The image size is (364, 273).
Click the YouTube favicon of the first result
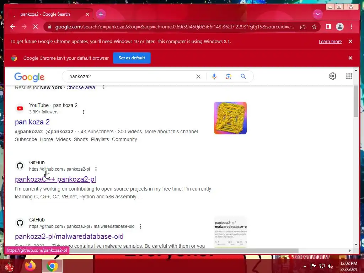pos(20,108)
